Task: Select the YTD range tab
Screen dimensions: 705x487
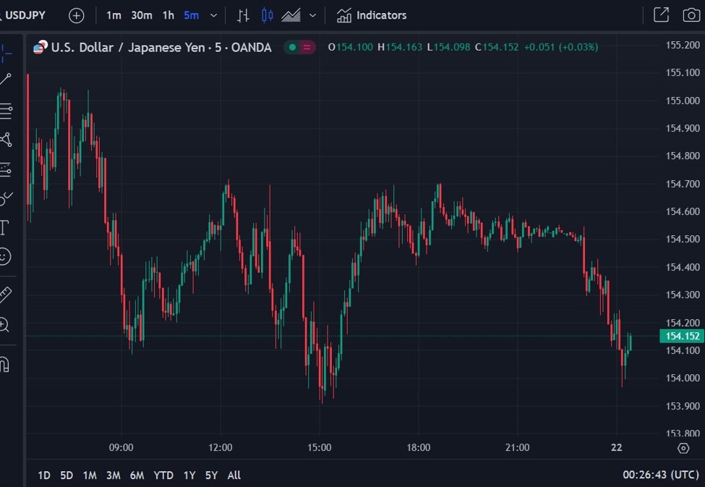Action: click(163, 475)
